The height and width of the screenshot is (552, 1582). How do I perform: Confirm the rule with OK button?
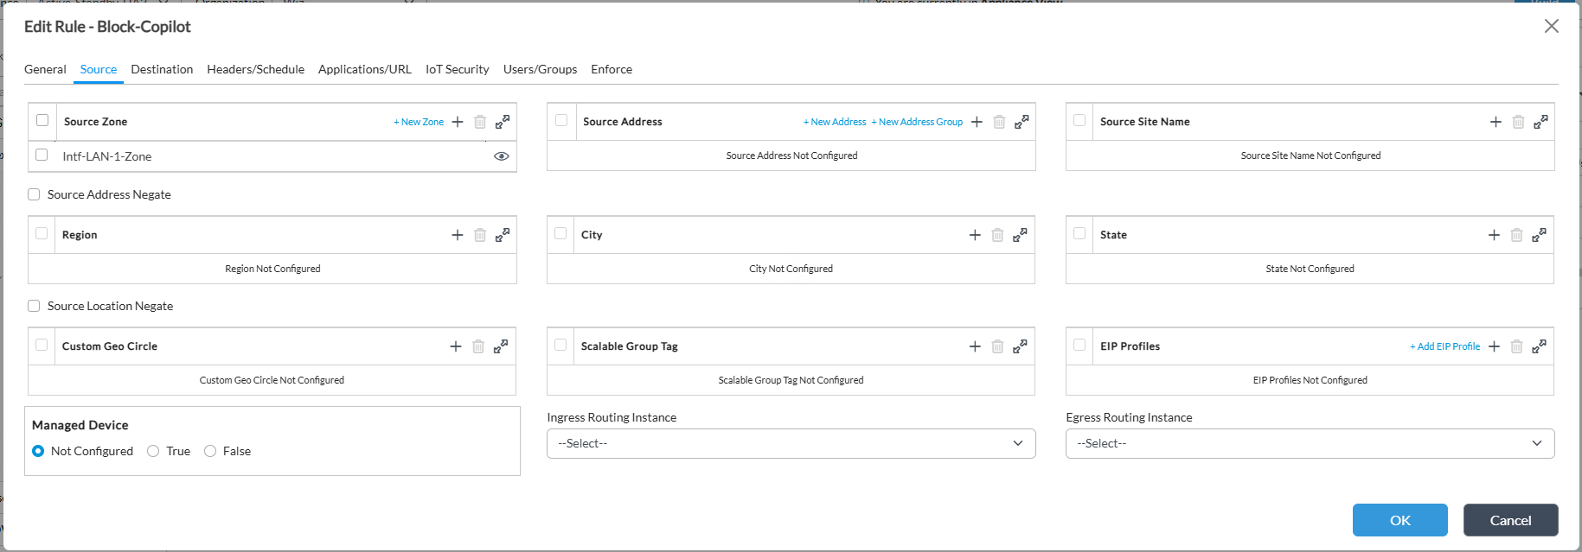click(1400, 520)
